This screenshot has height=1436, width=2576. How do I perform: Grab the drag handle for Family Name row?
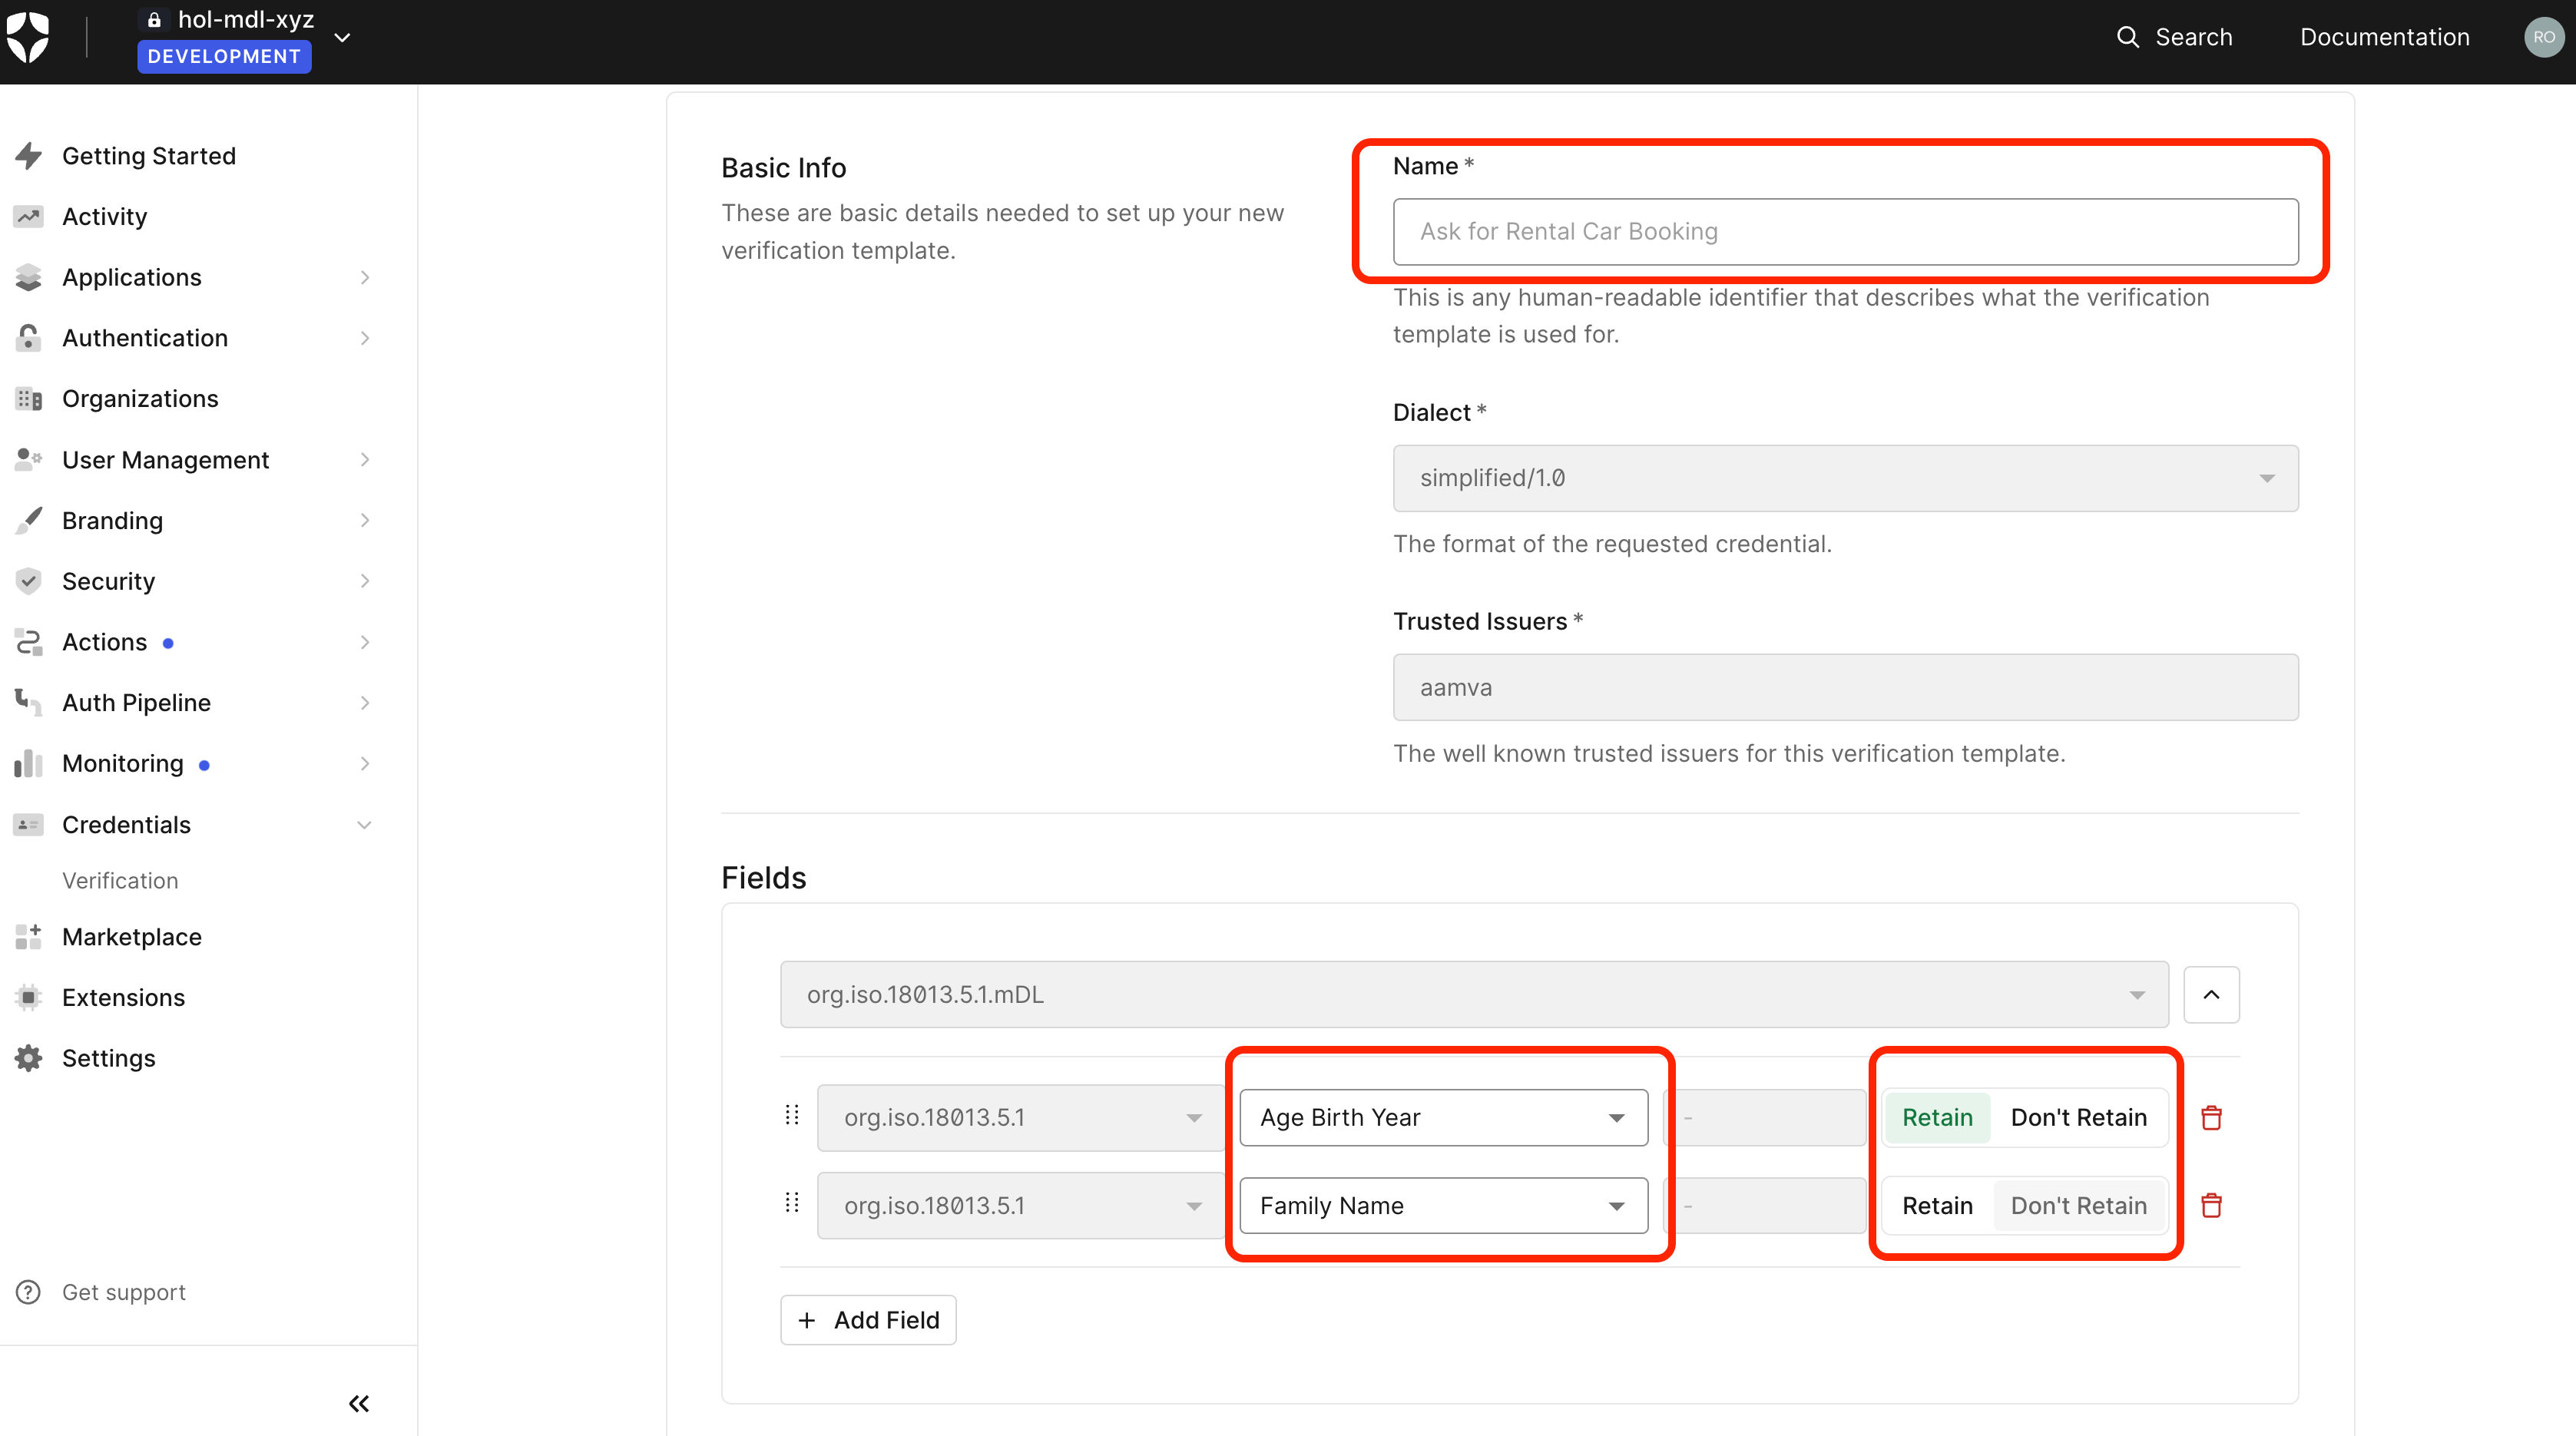(792, 1203)
